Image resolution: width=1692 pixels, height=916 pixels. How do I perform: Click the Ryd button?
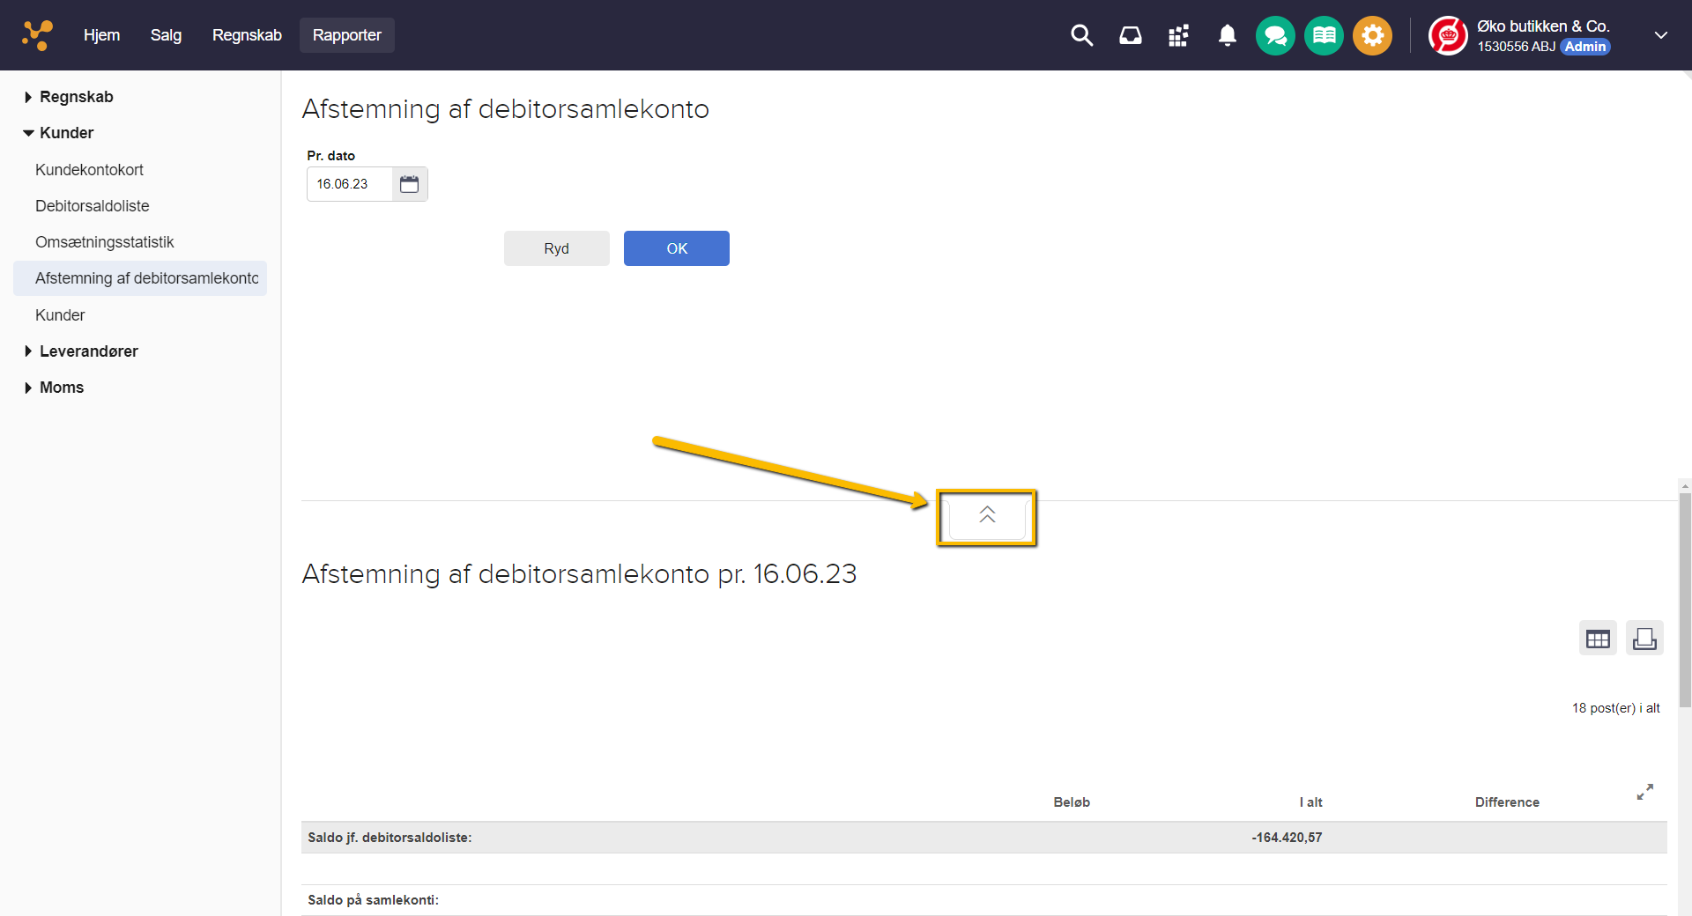pyautogui.click(x=556, y=248)
